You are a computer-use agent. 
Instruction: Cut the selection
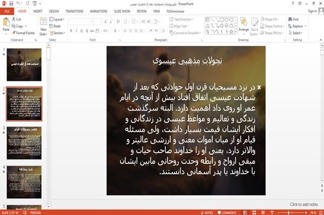16,19
